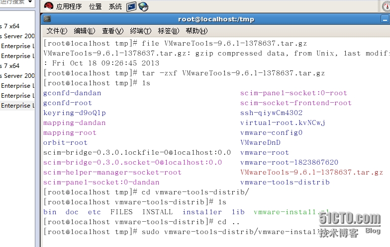
Task: Click the bin directory entry
Action: pos(50,212)
